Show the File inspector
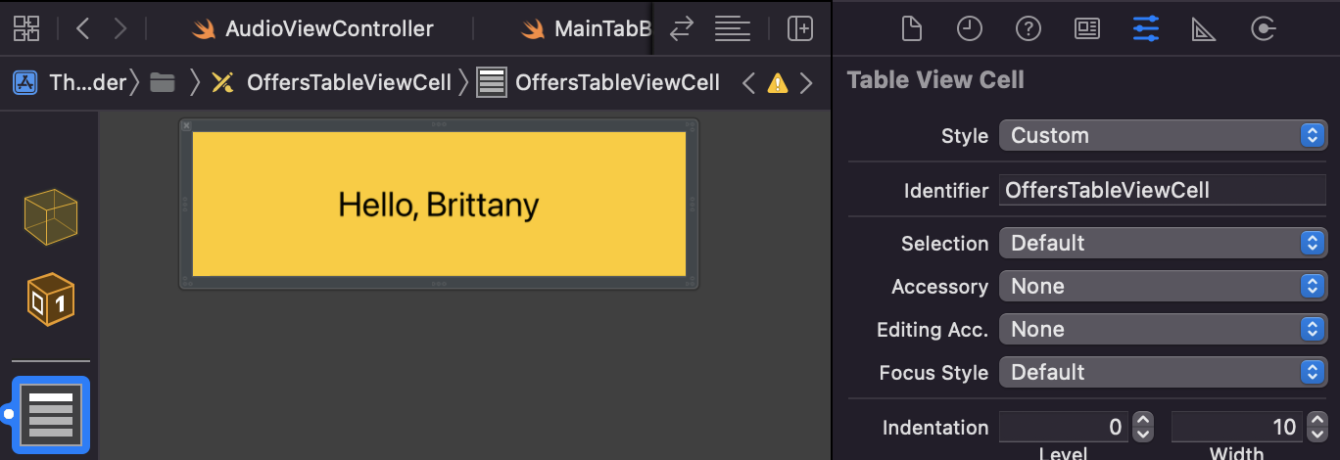The image size is (1340, 460). (x=911, y=28)
